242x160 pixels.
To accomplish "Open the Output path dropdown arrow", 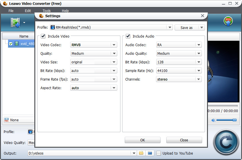I will click(134, 153).
